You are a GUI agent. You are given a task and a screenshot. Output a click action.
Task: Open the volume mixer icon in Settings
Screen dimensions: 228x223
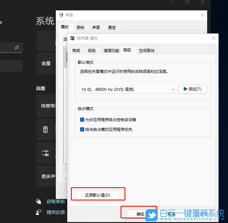pos(45,153)
